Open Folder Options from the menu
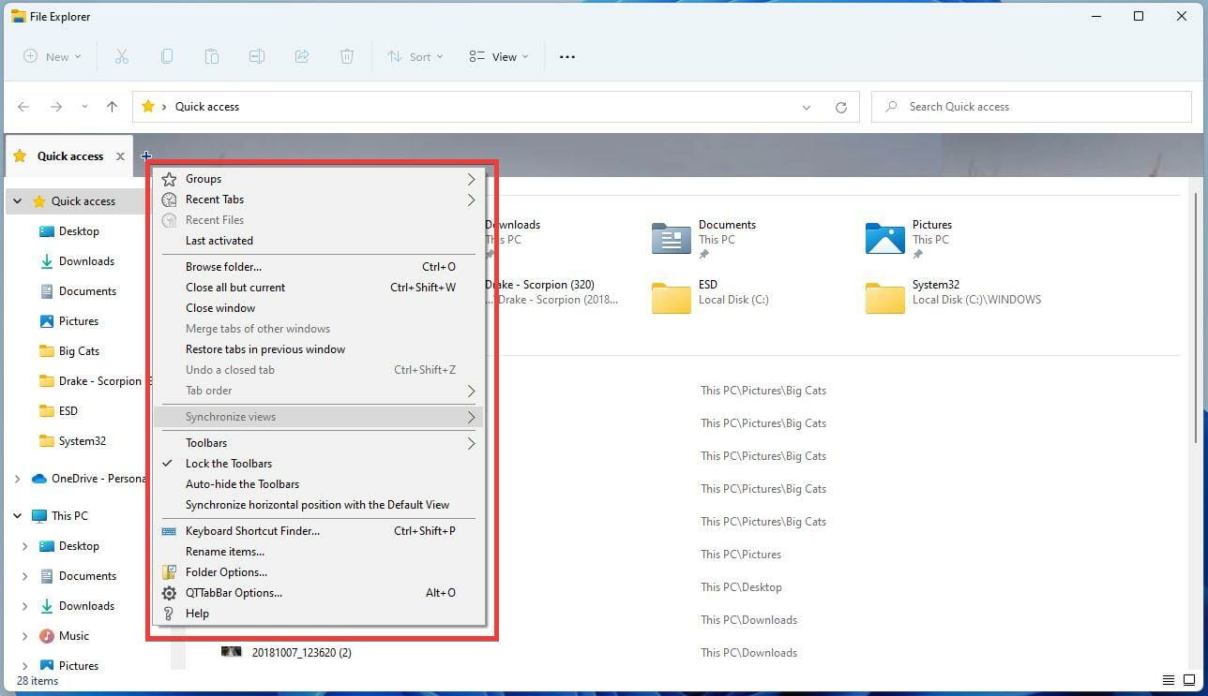The width and height of the screenshot is (1208, 696). click(x=226, y=571)
